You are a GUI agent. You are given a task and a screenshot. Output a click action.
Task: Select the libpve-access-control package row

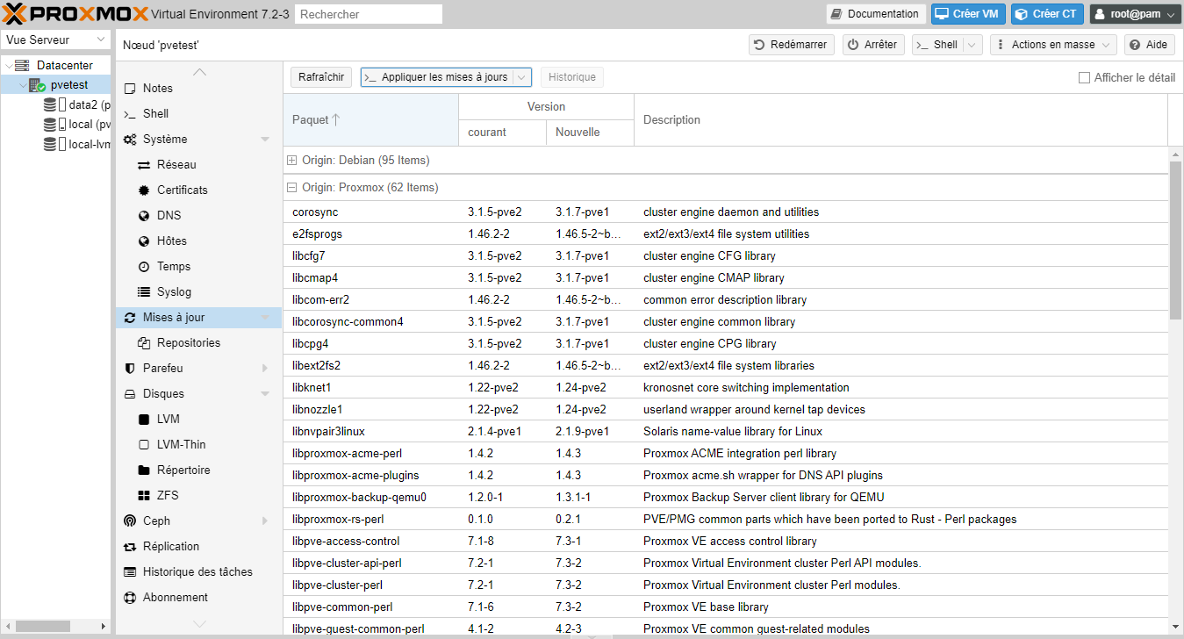726,541
